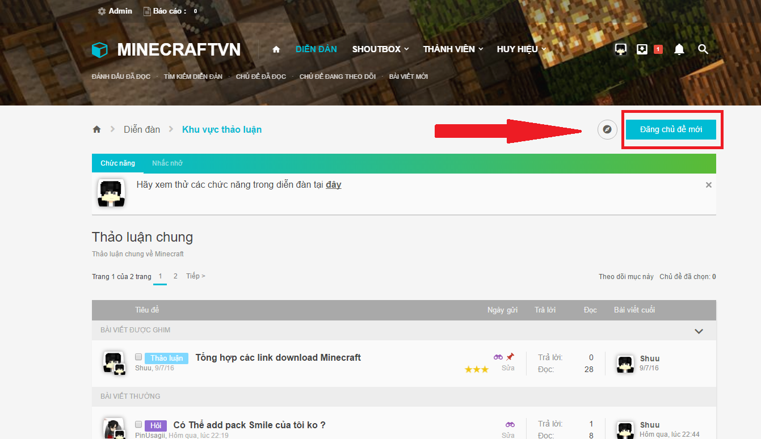Viewport: 761px width, 439px height.
Task: Rate Tổng hợp thread using the stars
Action: (x=476, y=369)
